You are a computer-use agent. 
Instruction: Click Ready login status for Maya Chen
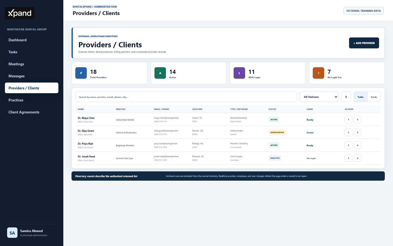tap(310, 120)
